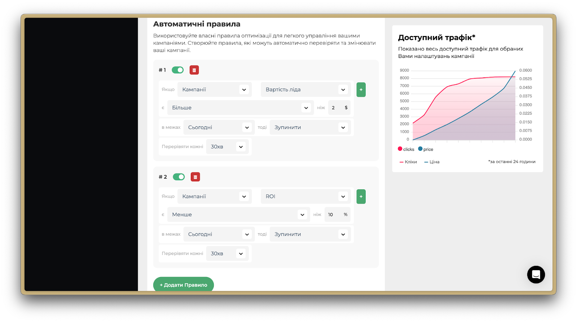
Task: Toggle rule #1 on/off switch
Action: (177, 70)
